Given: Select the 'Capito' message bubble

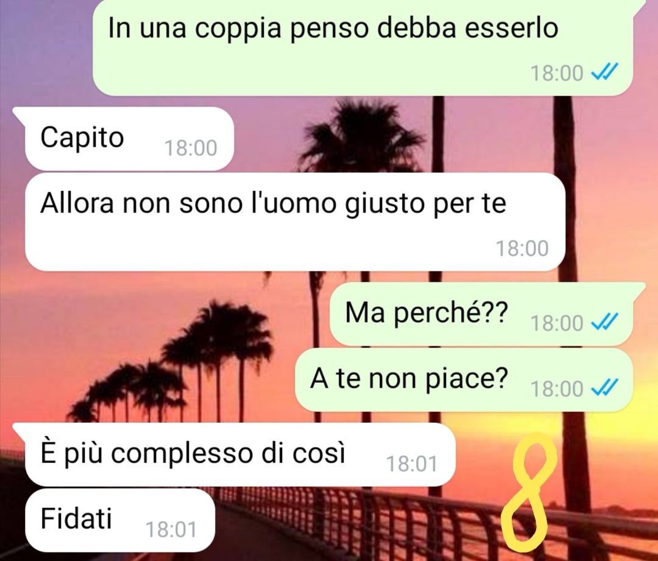Looking at the screenshot, I should (x=129, y=139).
